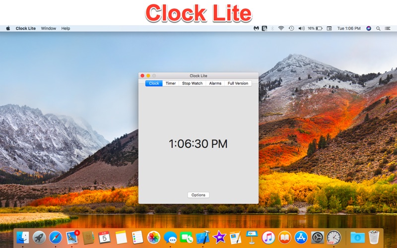Open iTunes music note icon
397x248 pixels.
[268, 238]
